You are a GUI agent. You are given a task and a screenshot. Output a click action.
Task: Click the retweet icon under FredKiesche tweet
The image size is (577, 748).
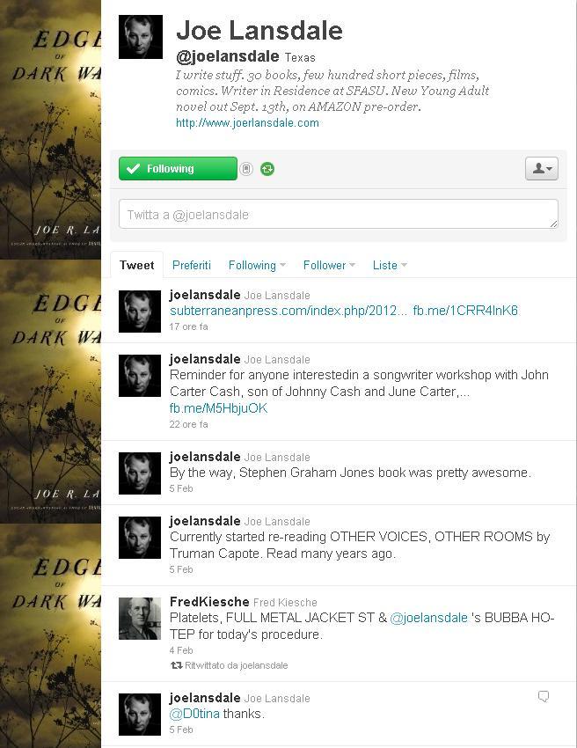pos(177,665)
